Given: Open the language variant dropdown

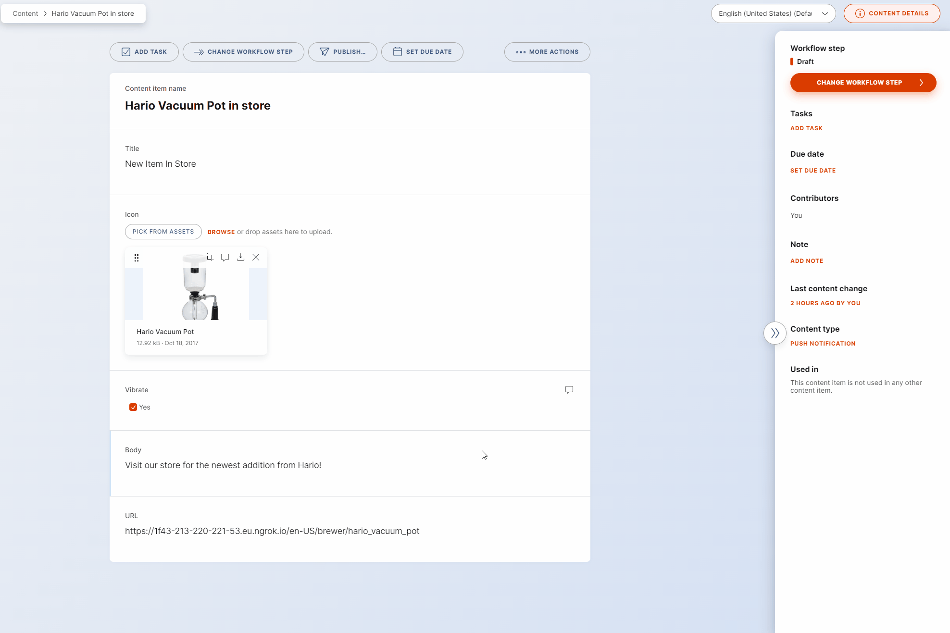Looking at the screenshot, I should point(773,13).
